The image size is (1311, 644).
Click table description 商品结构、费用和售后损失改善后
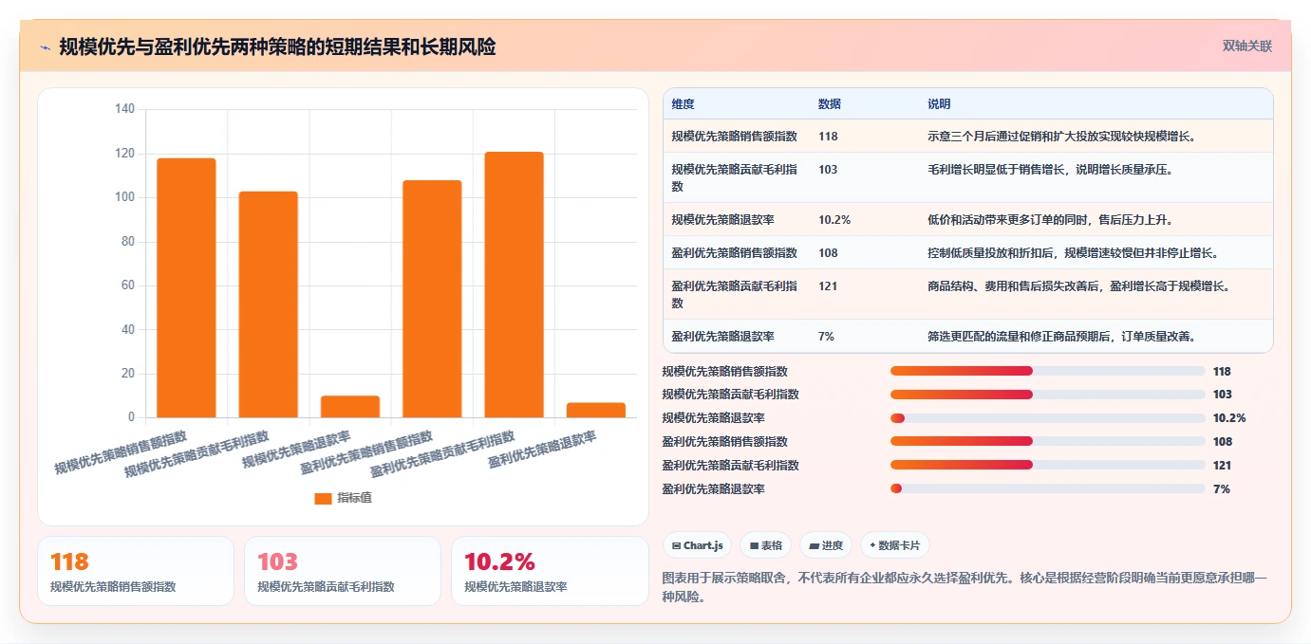(1078, 285)
